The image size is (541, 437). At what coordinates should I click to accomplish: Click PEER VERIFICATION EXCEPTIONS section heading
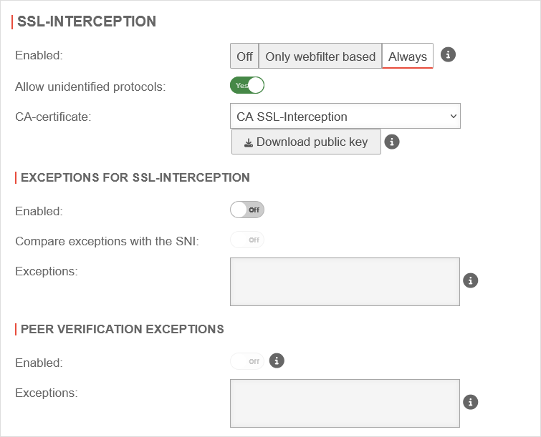coord(122,329)
